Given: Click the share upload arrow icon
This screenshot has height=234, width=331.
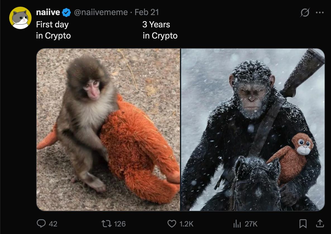Looking at the screenshot, I should pyautogui.click(x=320, y=223).
